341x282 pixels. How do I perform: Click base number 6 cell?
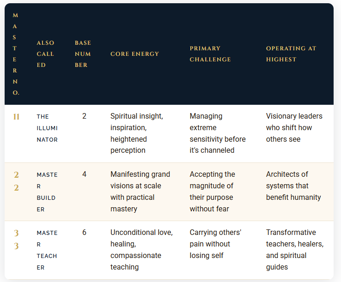85,233
